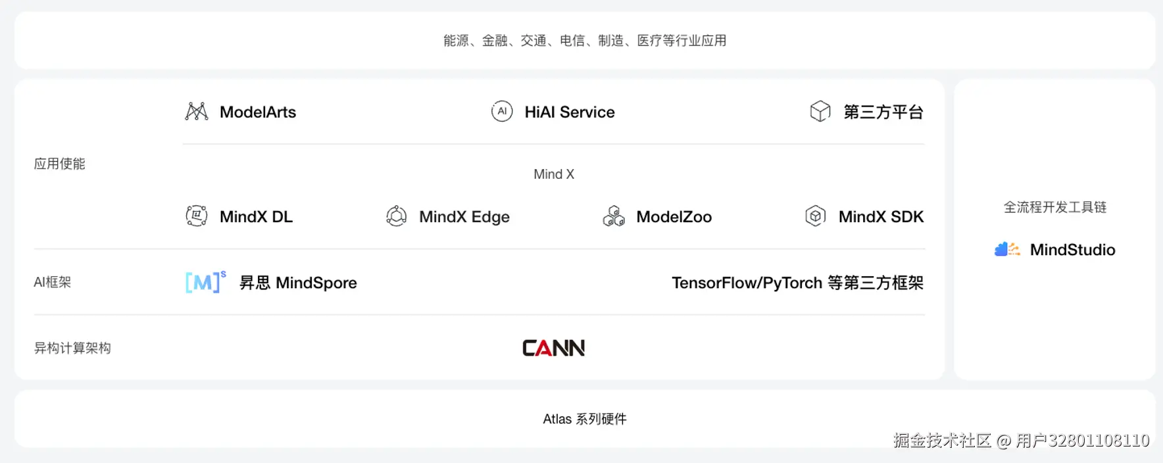Click the MindStudio cloud icon
This screenshot has height=463, width=1163.
(1007, 249)
